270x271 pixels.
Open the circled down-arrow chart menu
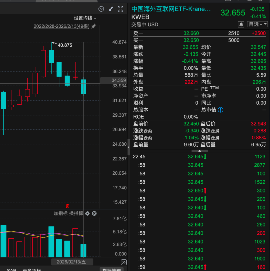tap(101, 9)
